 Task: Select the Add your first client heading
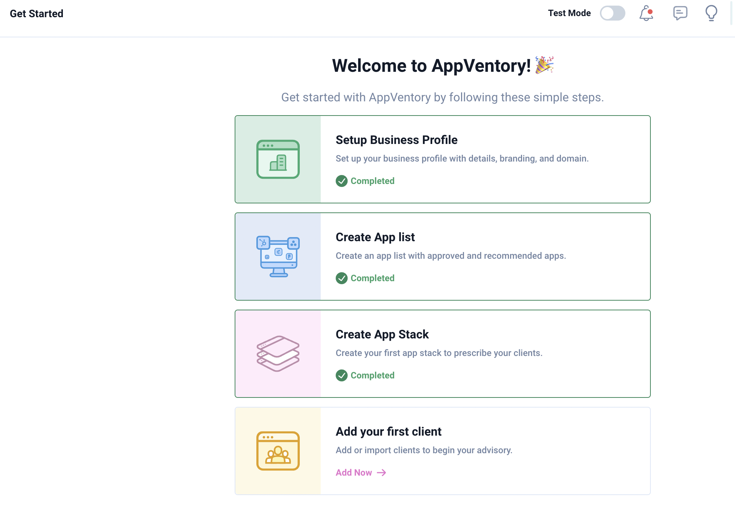click(388, 432)
